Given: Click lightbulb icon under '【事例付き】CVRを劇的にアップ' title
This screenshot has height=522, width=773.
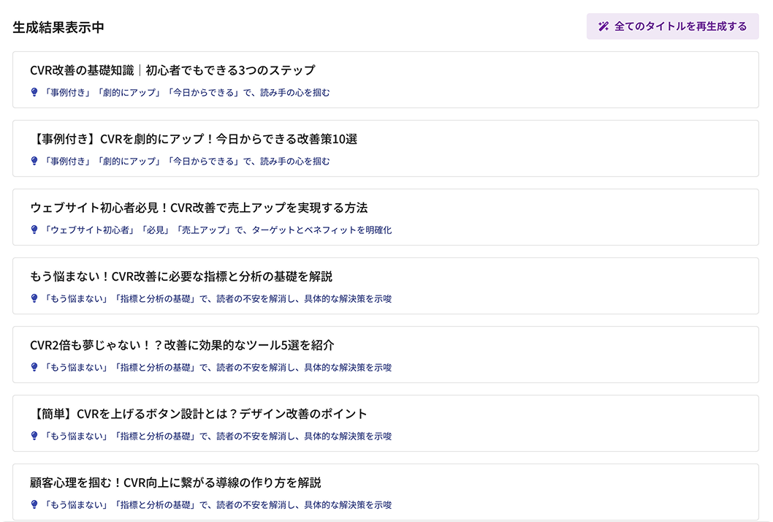Looking at the screenshot, I should pos(34,161).
